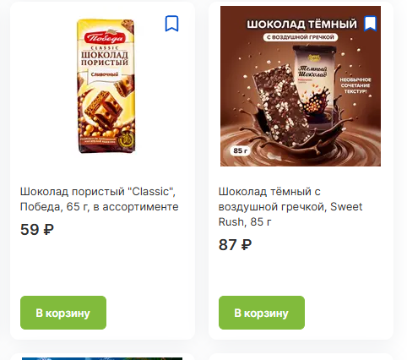Open the partially visible product card at bottom right
Screen dimensions: 407x360
pos(301,357)
